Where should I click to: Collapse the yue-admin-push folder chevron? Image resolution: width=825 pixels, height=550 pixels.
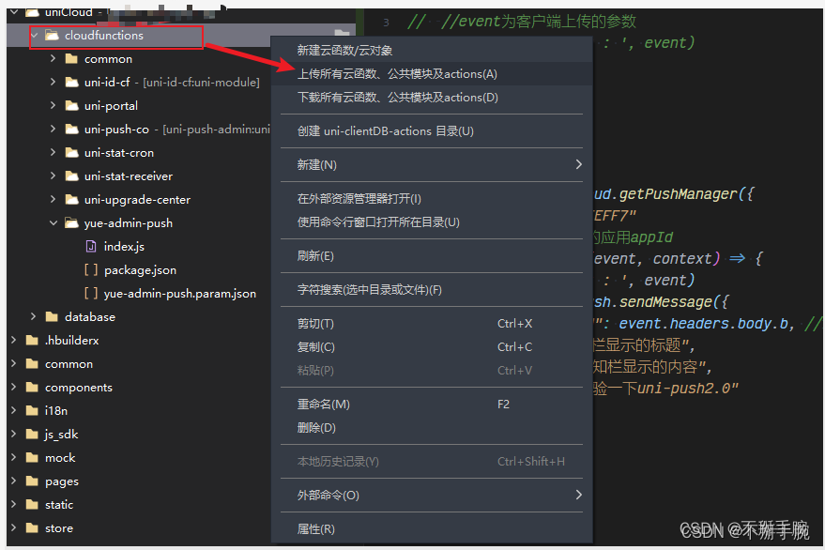[53, 222]
